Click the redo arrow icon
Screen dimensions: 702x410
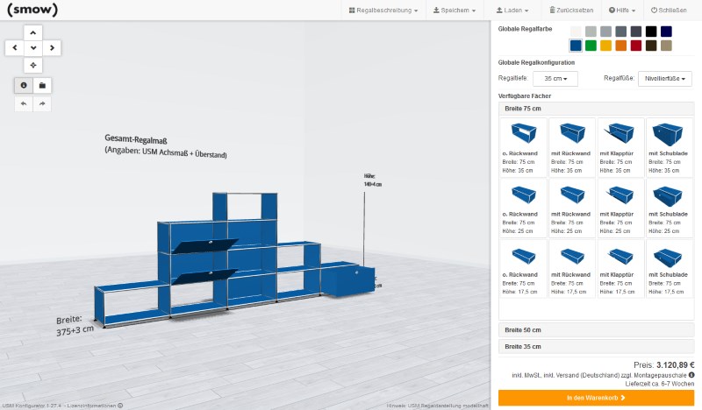point(42,104)
